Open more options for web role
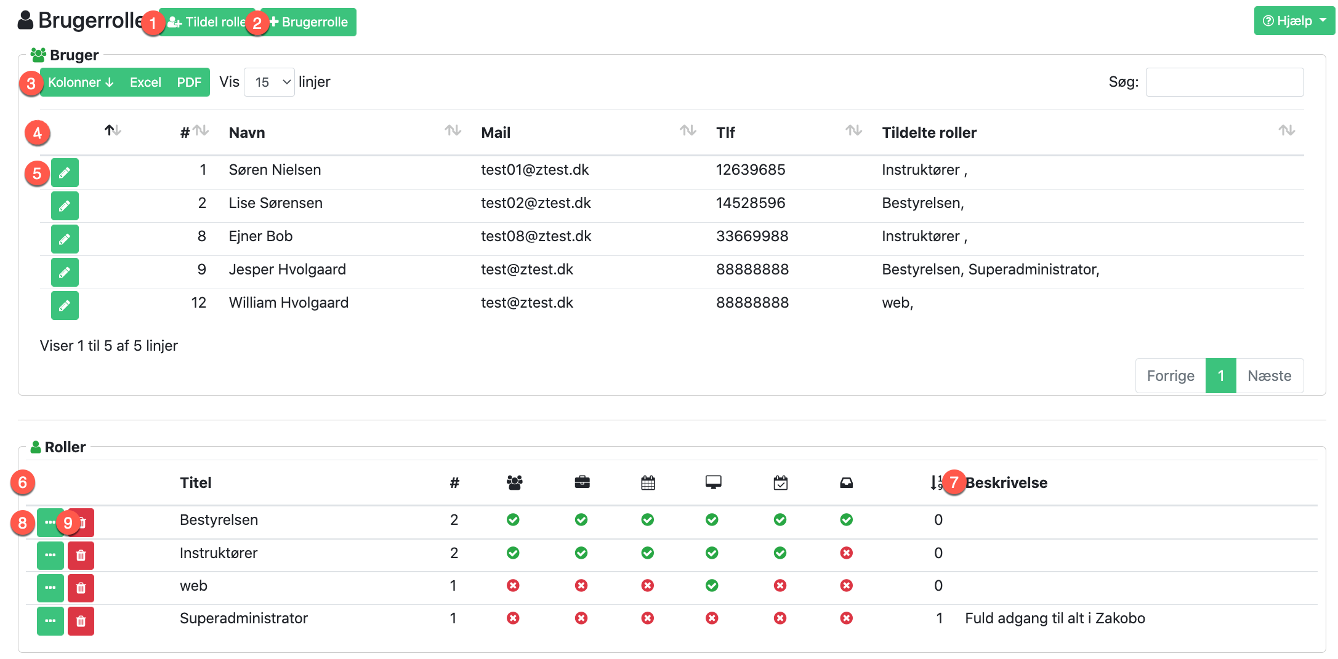 click(50, 588)
